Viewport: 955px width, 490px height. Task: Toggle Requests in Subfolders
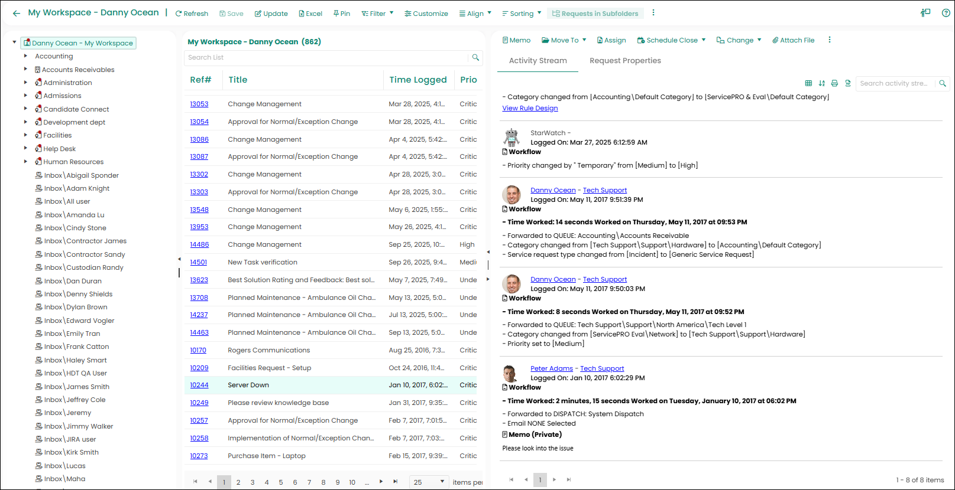pos(595,14)
